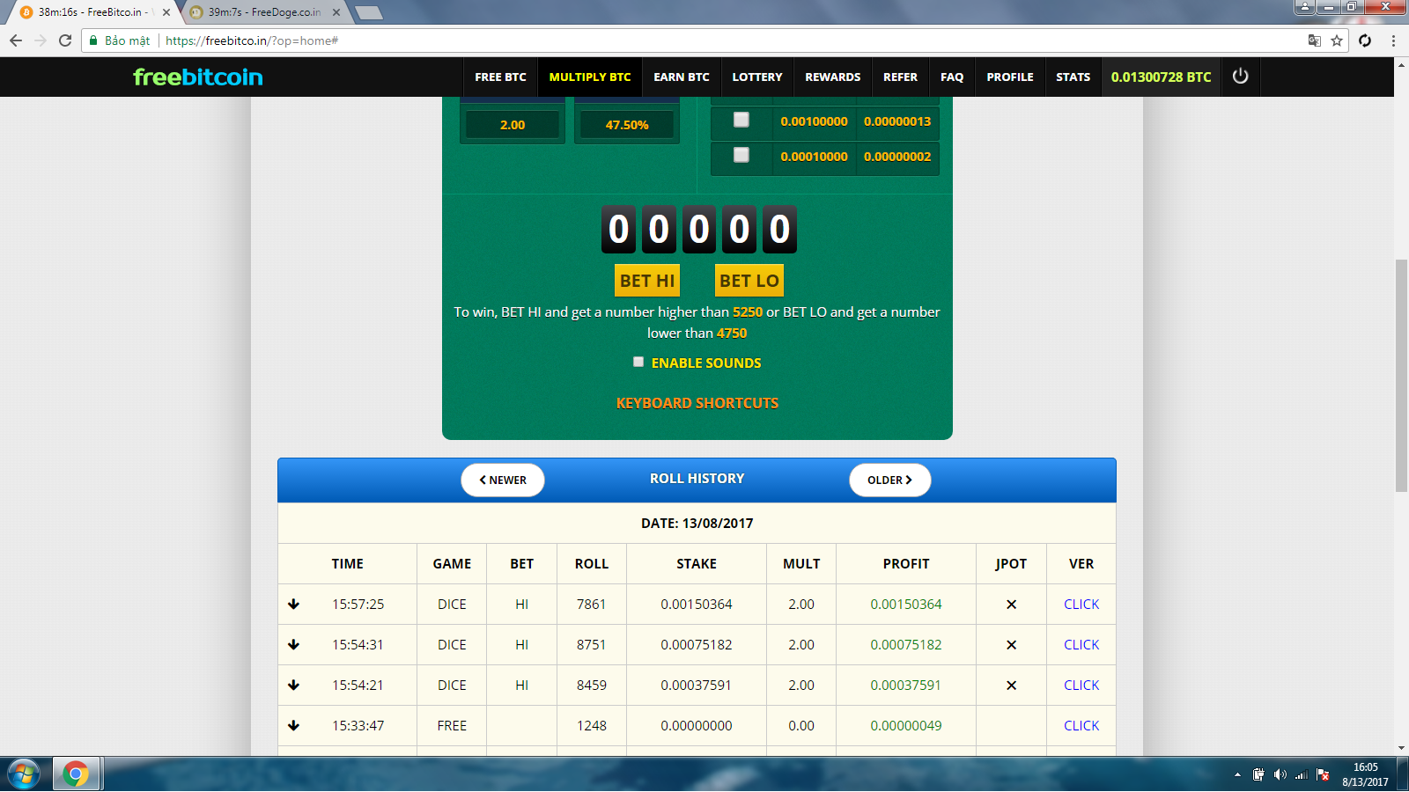
Task: Click the power plug icon in system tray
Action: pos(1258,774)
